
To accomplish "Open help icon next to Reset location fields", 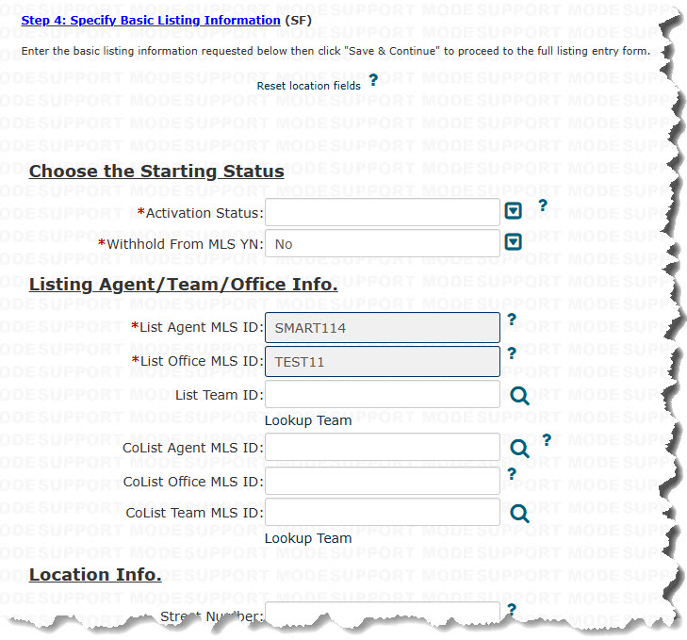I will [373, 80].
